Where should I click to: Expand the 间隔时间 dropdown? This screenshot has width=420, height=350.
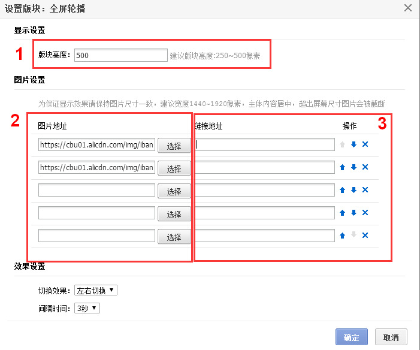click(x=87, y=309)
